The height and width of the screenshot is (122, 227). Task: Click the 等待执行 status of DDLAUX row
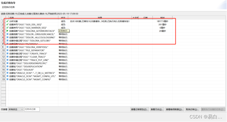point(63,70)
